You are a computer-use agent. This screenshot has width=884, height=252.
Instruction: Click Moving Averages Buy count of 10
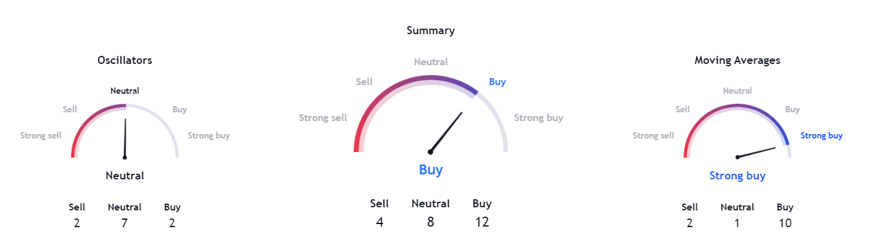click(785, 223)
